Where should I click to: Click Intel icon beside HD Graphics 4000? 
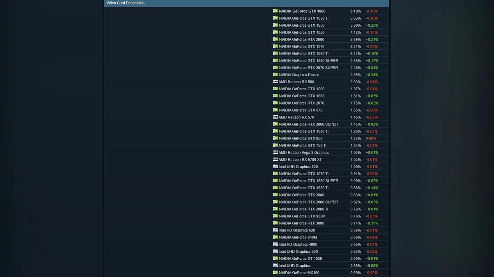tap(275, 244)
